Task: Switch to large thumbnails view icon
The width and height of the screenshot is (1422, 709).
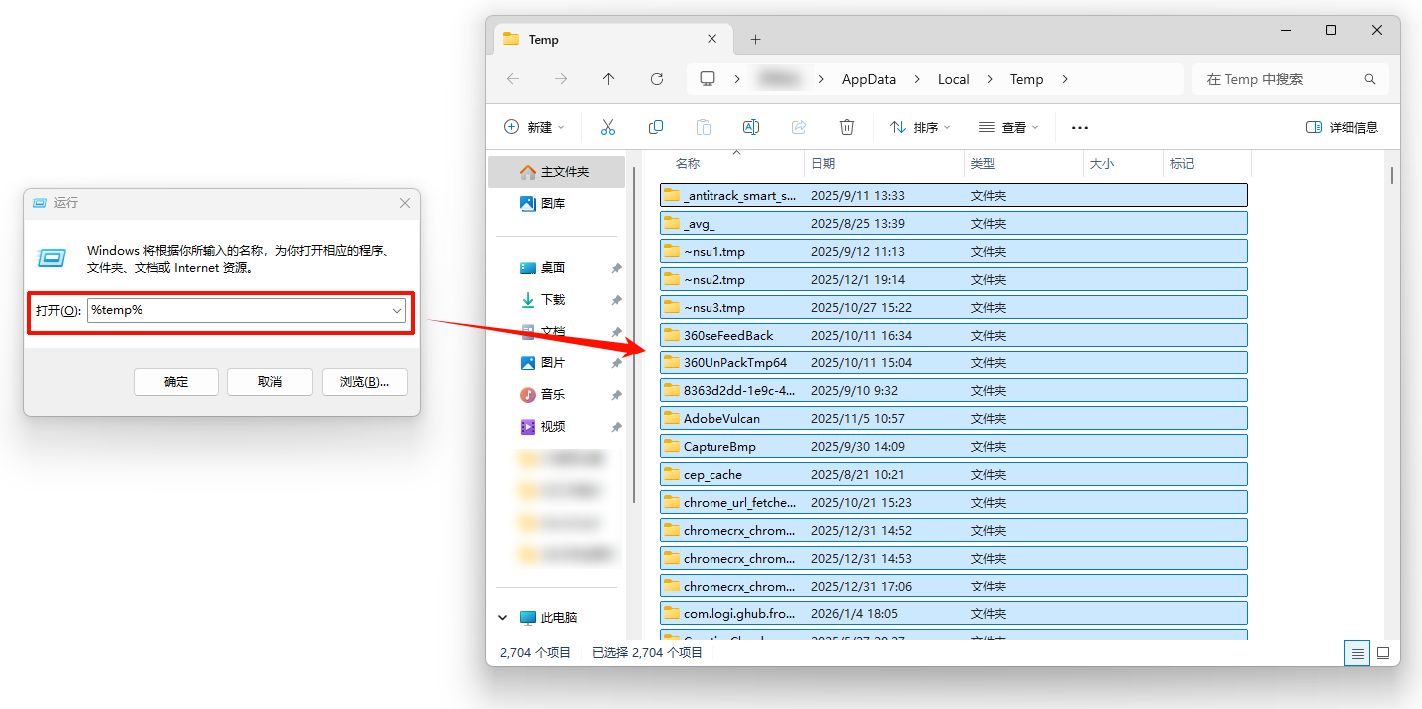Action: (x=1383, y=653)
